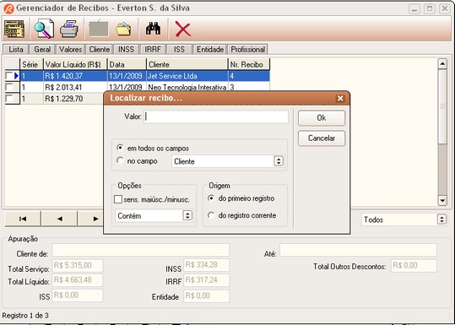Click the INSS R$ 334,28 field

[x=206, y=265]
